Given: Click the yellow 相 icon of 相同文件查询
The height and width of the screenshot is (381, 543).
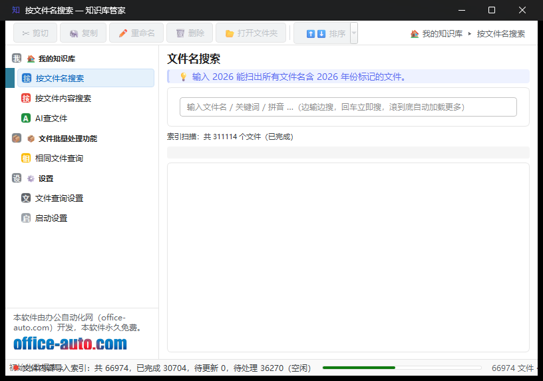Looking at the screenshot, I should point(26,158).
